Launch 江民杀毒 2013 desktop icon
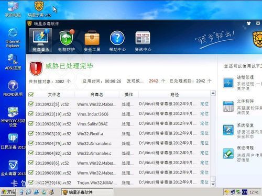Screen dimensions: 262x196 point(13,141)
